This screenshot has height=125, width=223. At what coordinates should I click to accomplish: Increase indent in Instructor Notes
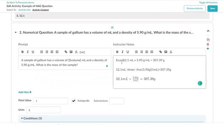(152, 52)
